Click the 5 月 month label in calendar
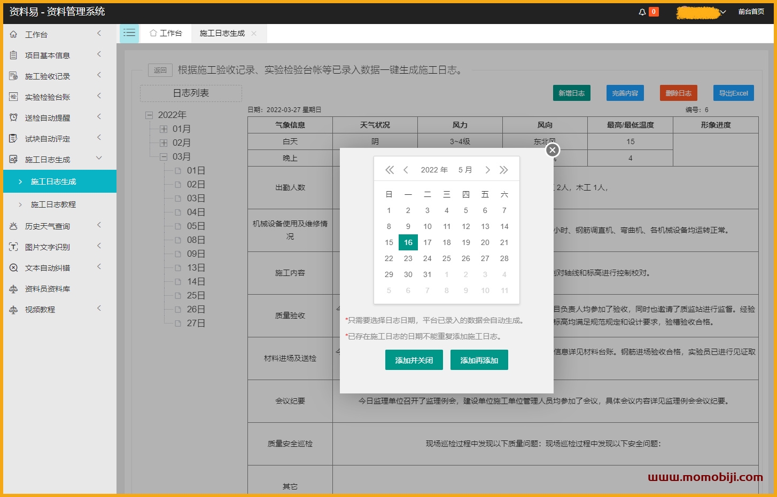Viewport: 777px width, 497px height. point(465,170)
